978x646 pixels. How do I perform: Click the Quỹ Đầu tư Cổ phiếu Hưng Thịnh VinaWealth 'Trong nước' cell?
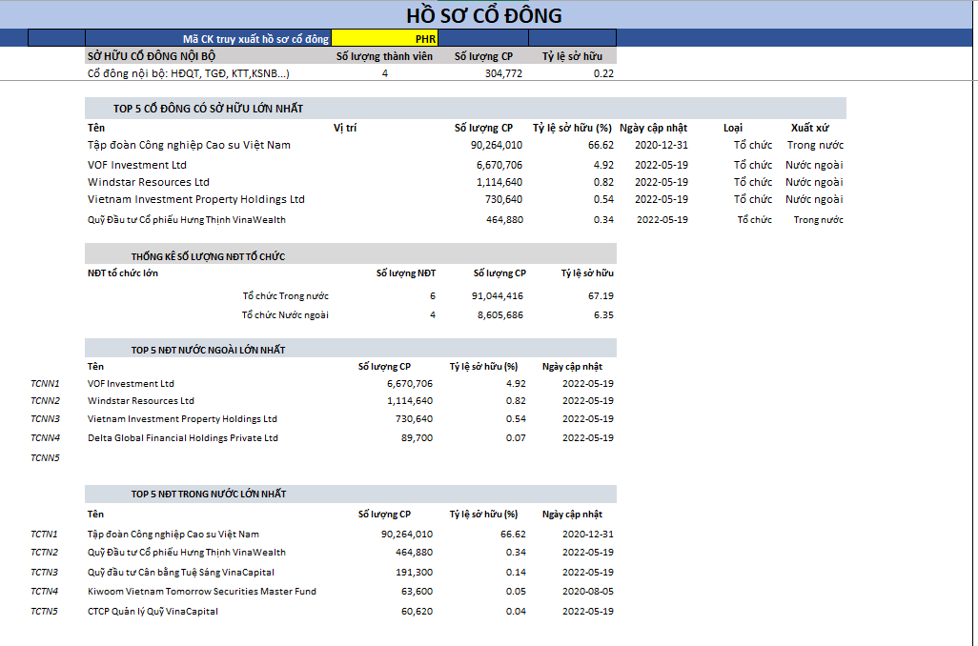pyautogui.click(x=818, y=220)
